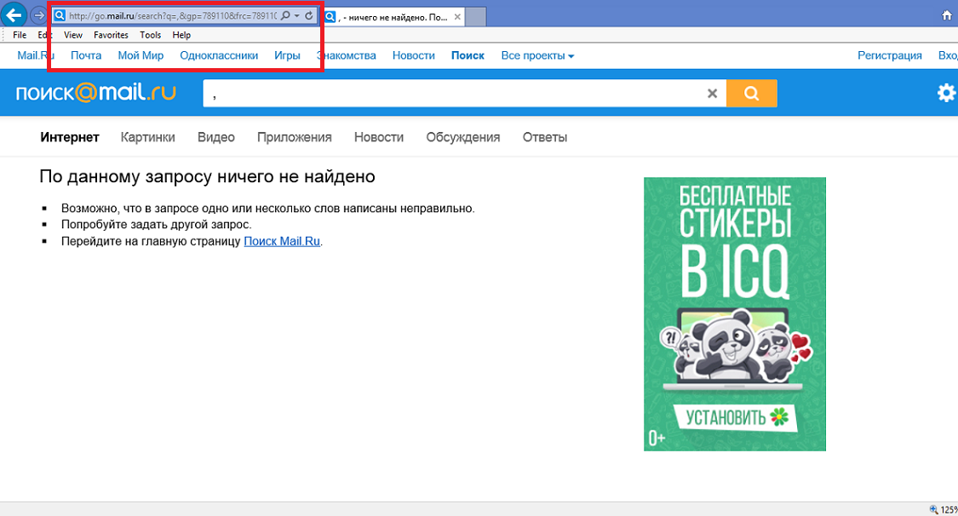Viewport: 958px width, 516px height.
Task: Click the Регистрация link
Action: pos(889,55)
